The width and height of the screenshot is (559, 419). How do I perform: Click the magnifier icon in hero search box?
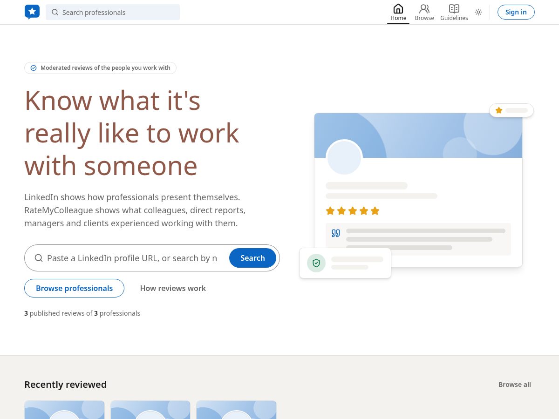click(x=39, y=258)
